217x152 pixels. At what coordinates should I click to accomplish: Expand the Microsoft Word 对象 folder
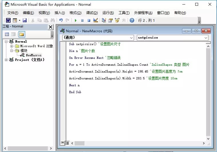click(12, 46)
